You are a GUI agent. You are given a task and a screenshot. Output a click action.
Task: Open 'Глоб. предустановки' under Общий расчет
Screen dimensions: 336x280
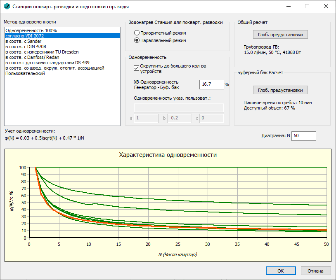pos(280,35)
